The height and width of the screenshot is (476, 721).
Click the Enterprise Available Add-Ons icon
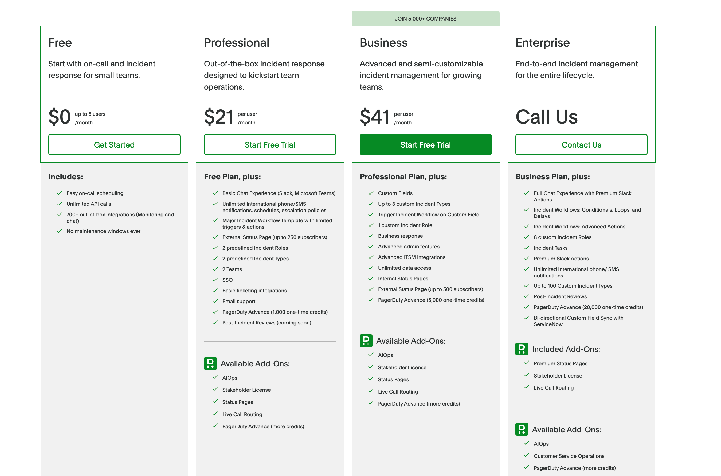(522, 430)
